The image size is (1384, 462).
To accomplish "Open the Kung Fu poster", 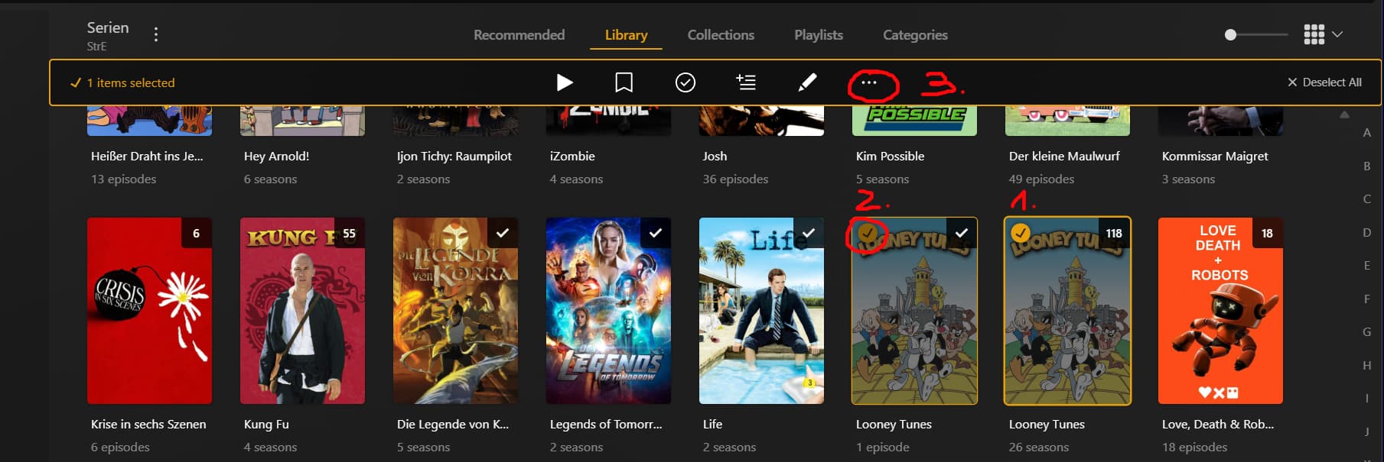I will [302, 311].
